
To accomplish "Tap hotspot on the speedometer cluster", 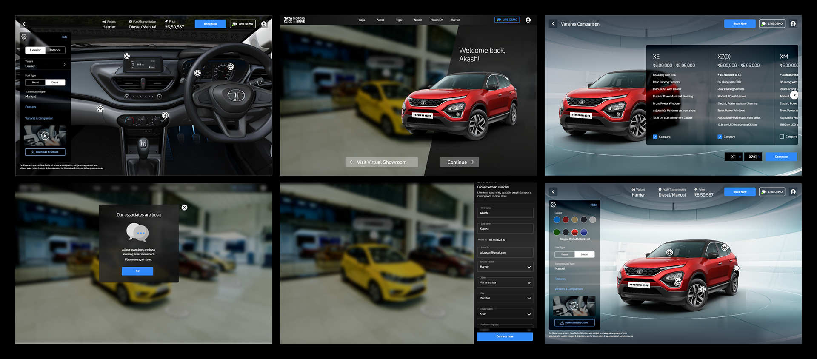I will tap(231, 67).
